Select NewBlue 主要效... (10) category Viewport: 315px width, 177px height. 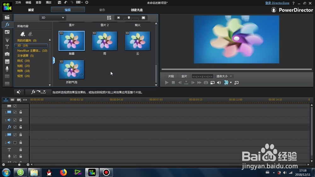32,51
